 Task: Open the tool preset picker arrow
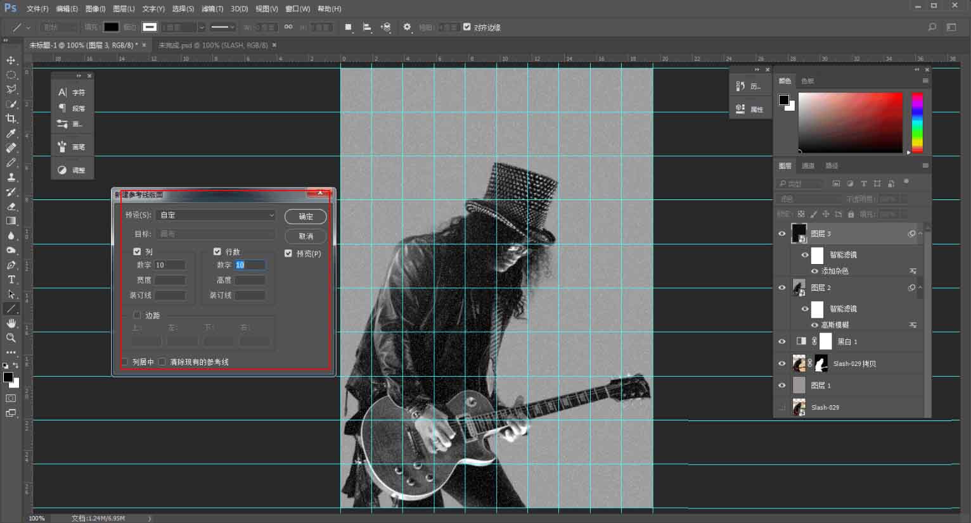tap(28, 28)
